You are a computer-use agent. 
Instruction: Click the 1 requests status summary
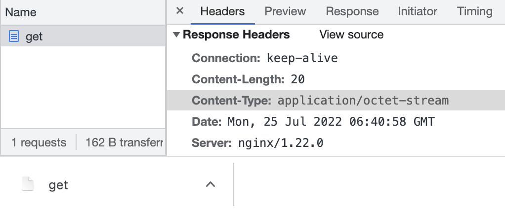click(x=39, y=142)
